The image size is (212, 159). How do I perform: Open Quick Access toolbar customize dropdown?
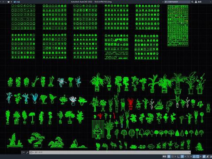[x=11, y=2]
